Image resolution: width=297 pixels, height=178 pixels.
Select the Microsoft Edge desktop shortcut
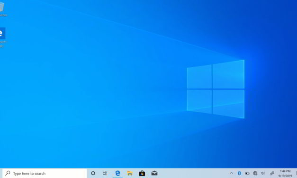2,37
